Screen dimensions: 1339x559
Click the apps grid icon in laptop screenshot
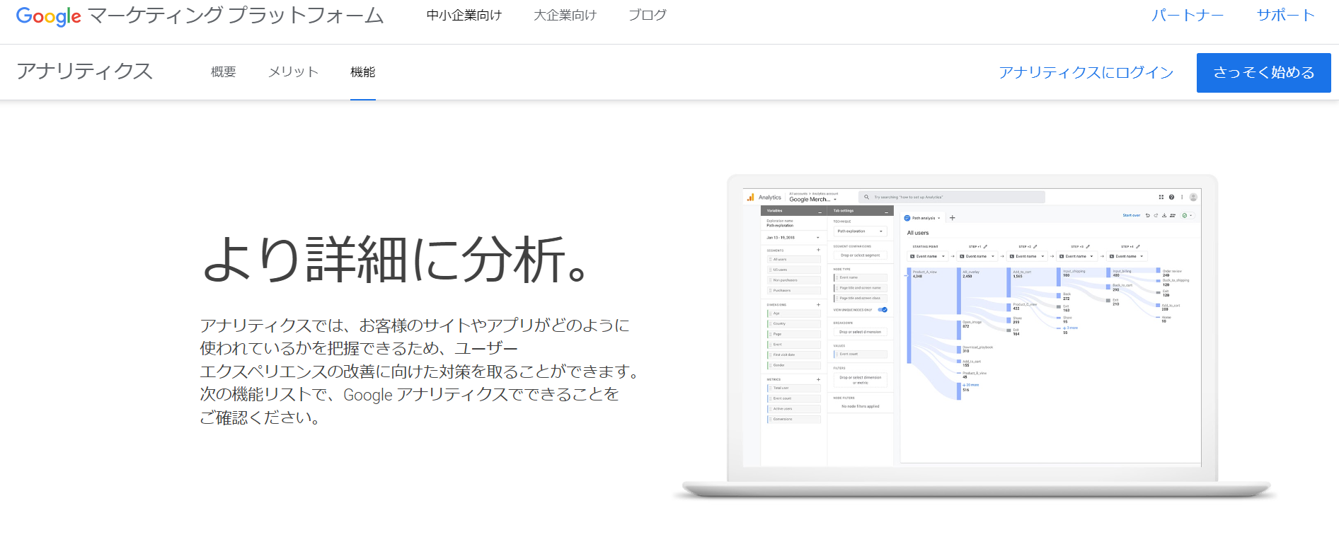(x=1161, y=197)
